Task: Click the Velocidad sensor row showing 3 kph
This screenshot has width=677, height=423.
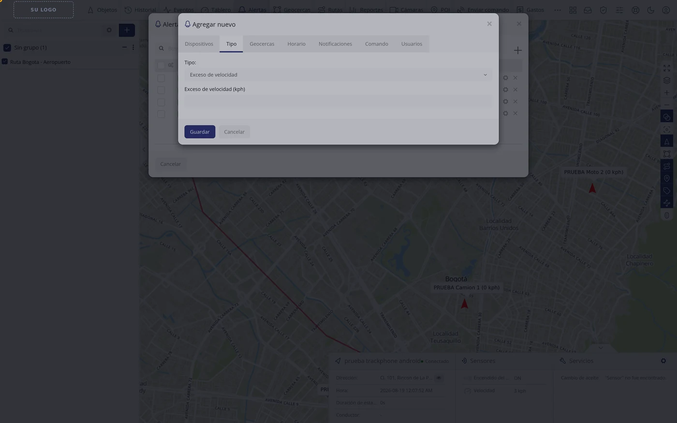Action: point(503,391)
